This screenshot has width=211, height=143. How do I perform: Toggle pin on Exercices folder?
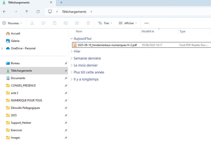tap(66, 130)
